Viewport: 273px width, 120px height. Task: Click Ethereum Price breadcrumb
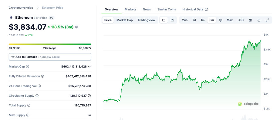pos(52,8)
